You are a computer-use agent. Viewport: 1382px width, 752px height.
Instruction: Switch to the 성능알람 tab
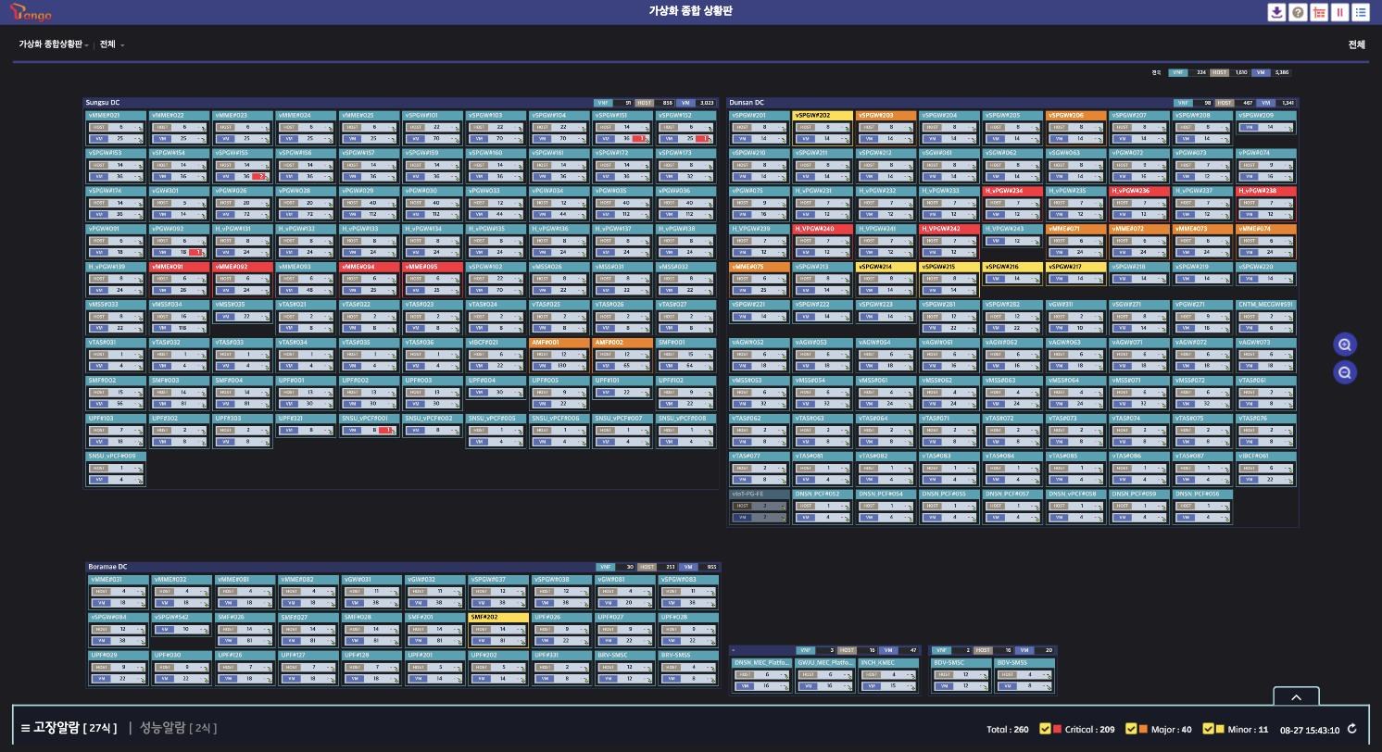pos(178,728)
